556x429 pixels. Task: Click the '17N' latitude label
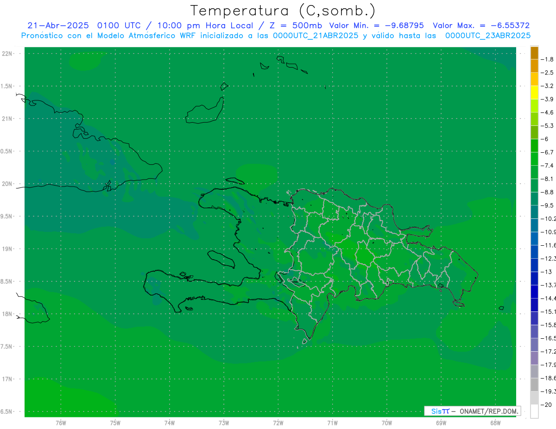7,379
